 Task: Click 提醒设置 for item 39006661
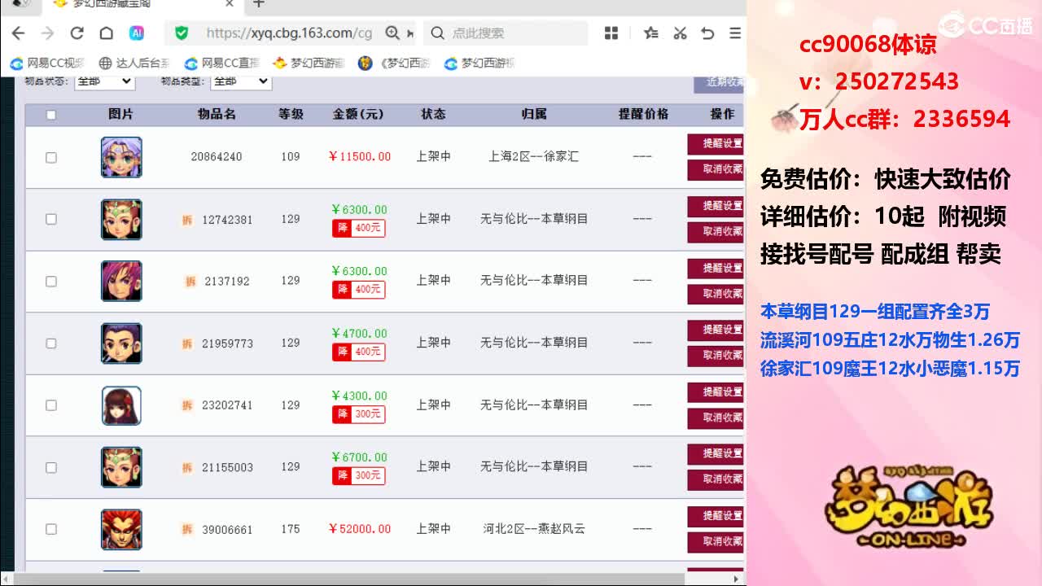[x=716, y=516]
